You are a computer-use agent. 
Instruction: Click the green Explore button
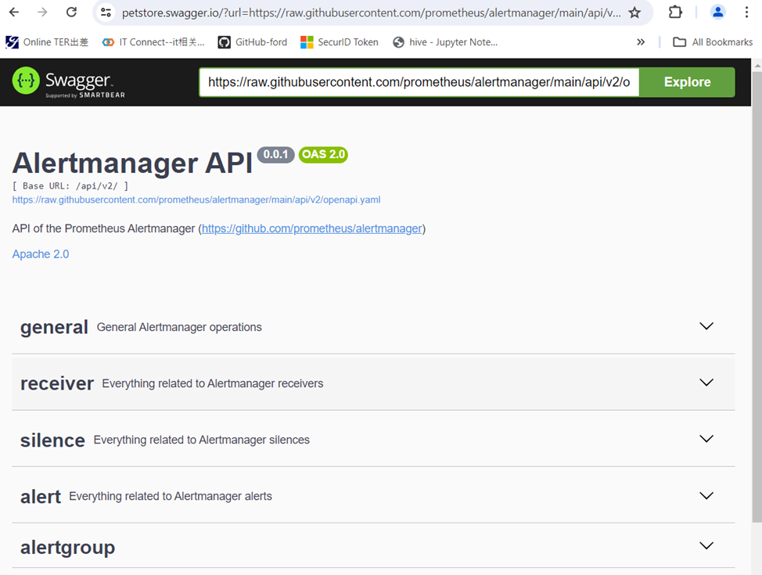687,82
